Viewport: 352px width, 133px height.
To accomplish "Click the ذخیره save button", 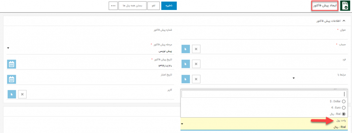I will tap(169, 6).
